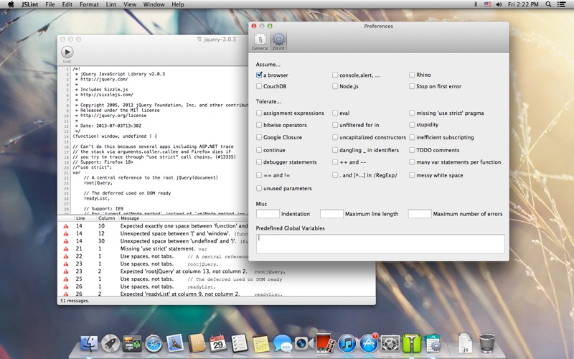
Task: Open Trash in the dock
Action: tap(486, 343)
